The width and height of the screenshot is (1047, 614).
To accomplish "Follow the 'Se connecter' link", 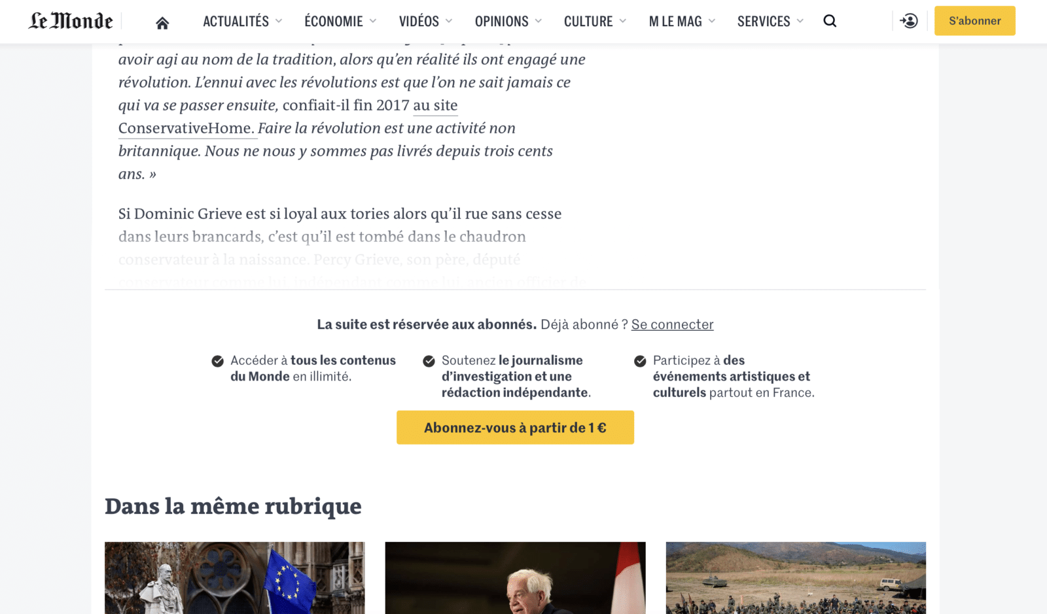I will (672, 324).
